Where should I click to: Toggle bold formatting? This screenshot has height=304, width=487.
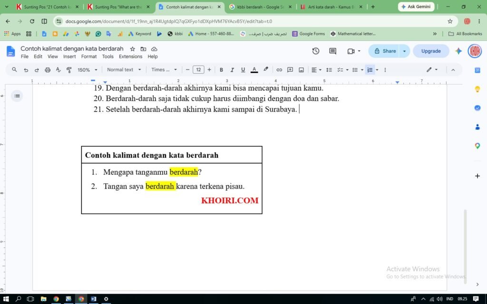pos(221,70)
